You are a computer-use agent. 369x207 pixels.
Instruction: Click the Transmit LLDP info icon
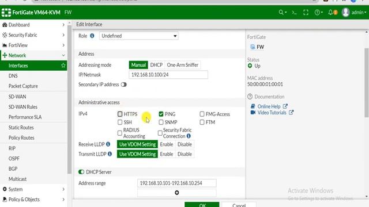point(110,154)
